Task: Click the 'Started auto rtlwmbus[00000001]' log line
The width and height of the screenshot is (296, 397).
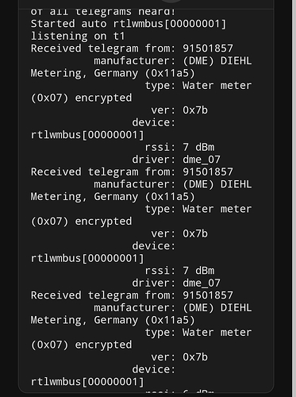Action: 129,24
